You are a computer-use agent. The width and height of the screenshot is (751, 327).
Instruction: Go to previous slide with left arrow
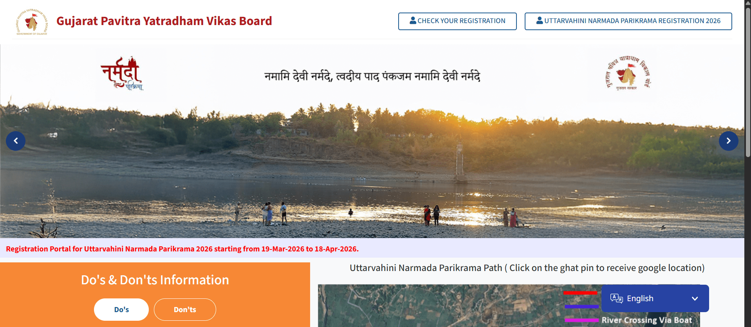click(16, 141)
